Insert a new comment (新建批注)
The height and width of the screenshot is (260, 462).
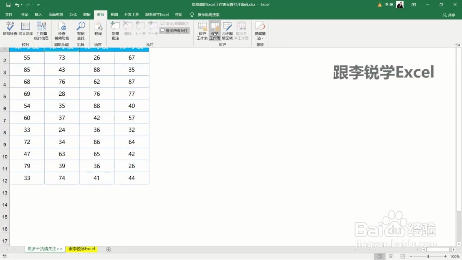(x=115, y=31)
